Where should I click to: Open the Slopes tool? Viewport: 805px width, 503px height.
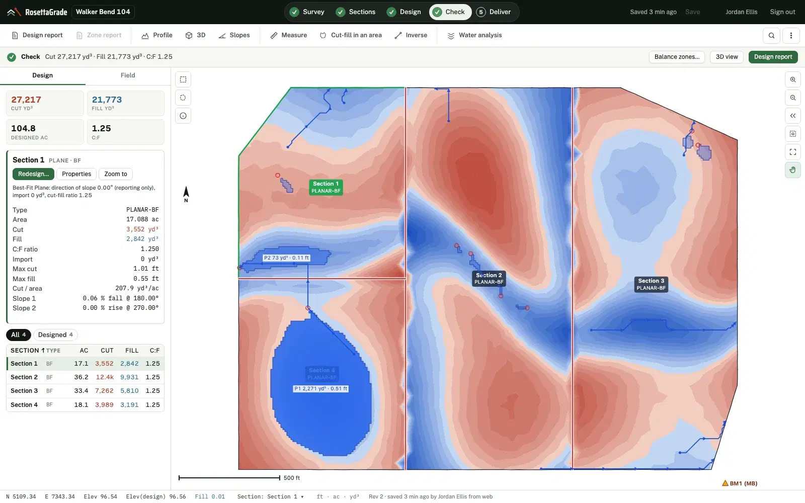(x=234, y=35)
